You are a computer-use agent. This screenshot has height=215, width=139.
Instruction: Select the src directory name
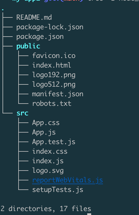pyautogui.click(x=22, y=113)
